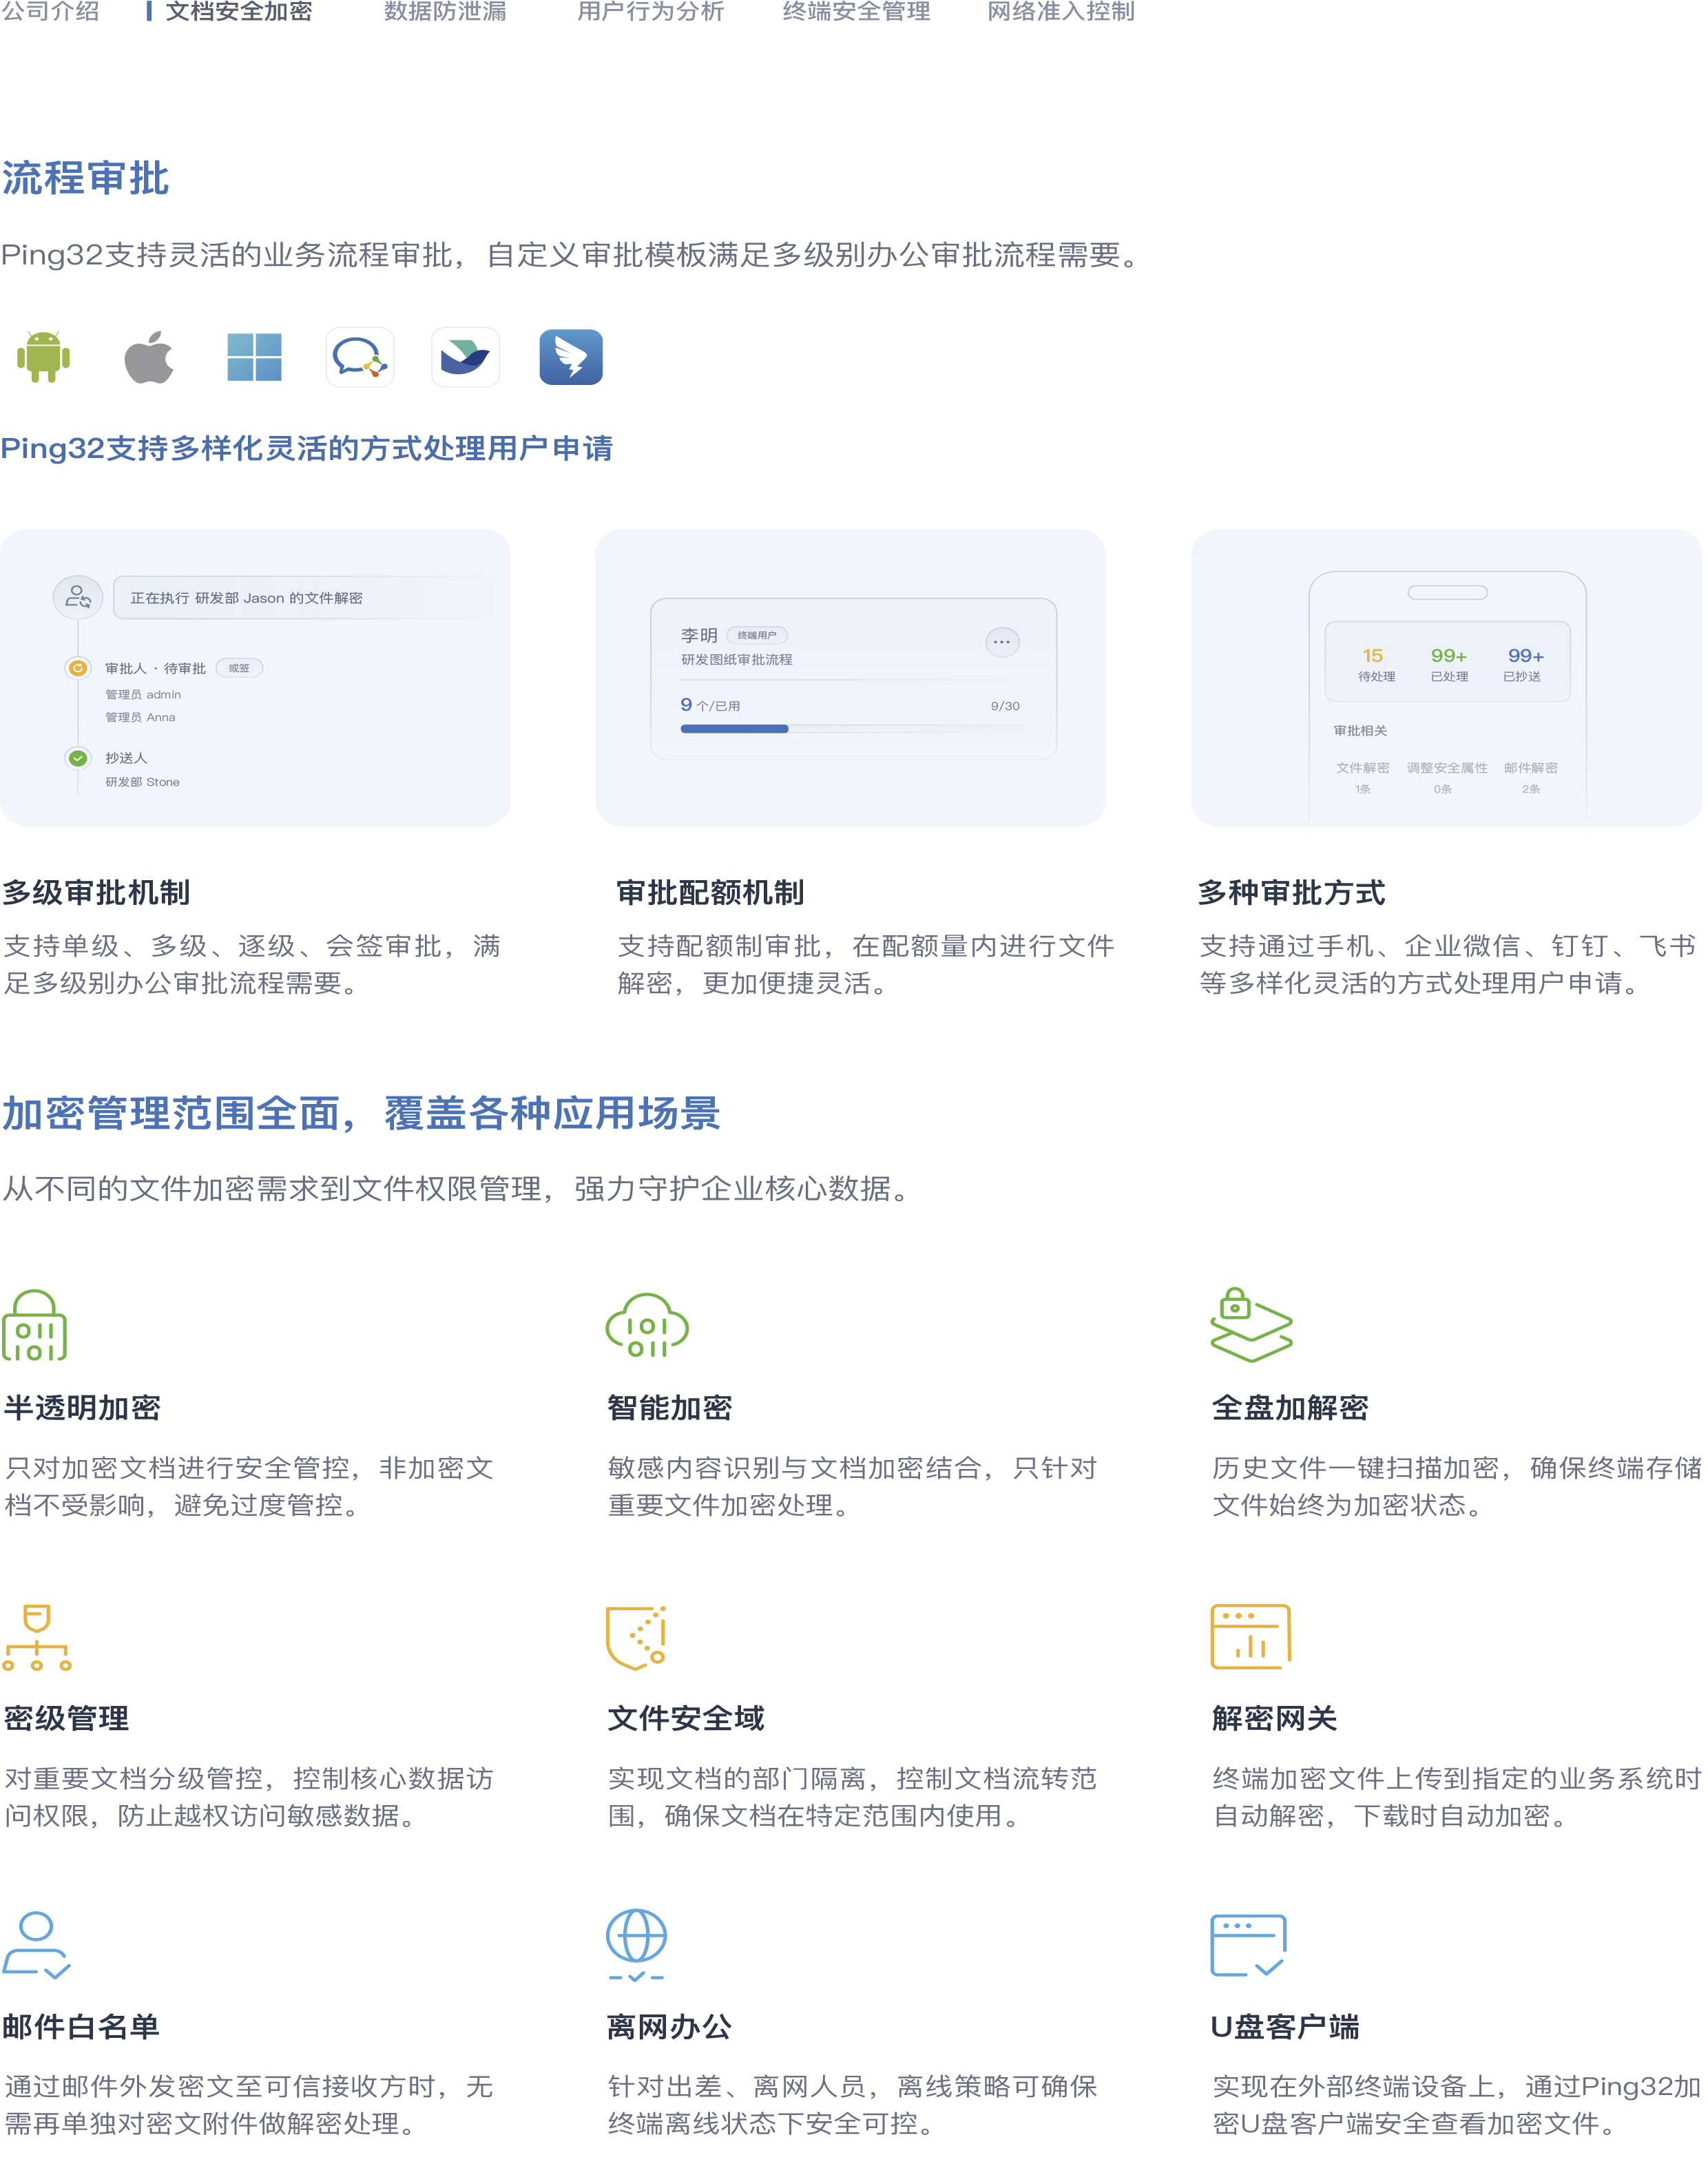Screen dimensions: 1708x2177
Task: Select the Apple platform icon
Action: [148, 357]
